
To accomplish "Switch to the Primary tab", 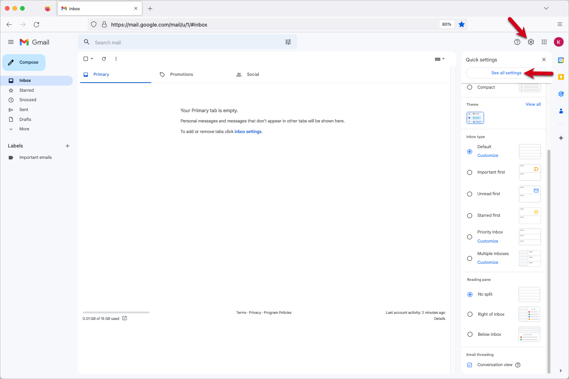I will click(x=116, y=75).
